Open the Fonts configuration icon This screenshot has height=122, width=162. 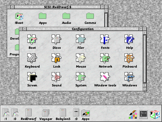[105, 39]
